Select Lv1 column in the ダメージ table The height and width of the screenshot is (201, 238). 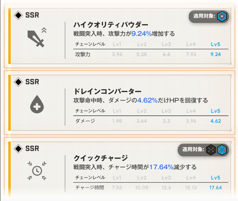pyautogui.click(x=117, y=111)
